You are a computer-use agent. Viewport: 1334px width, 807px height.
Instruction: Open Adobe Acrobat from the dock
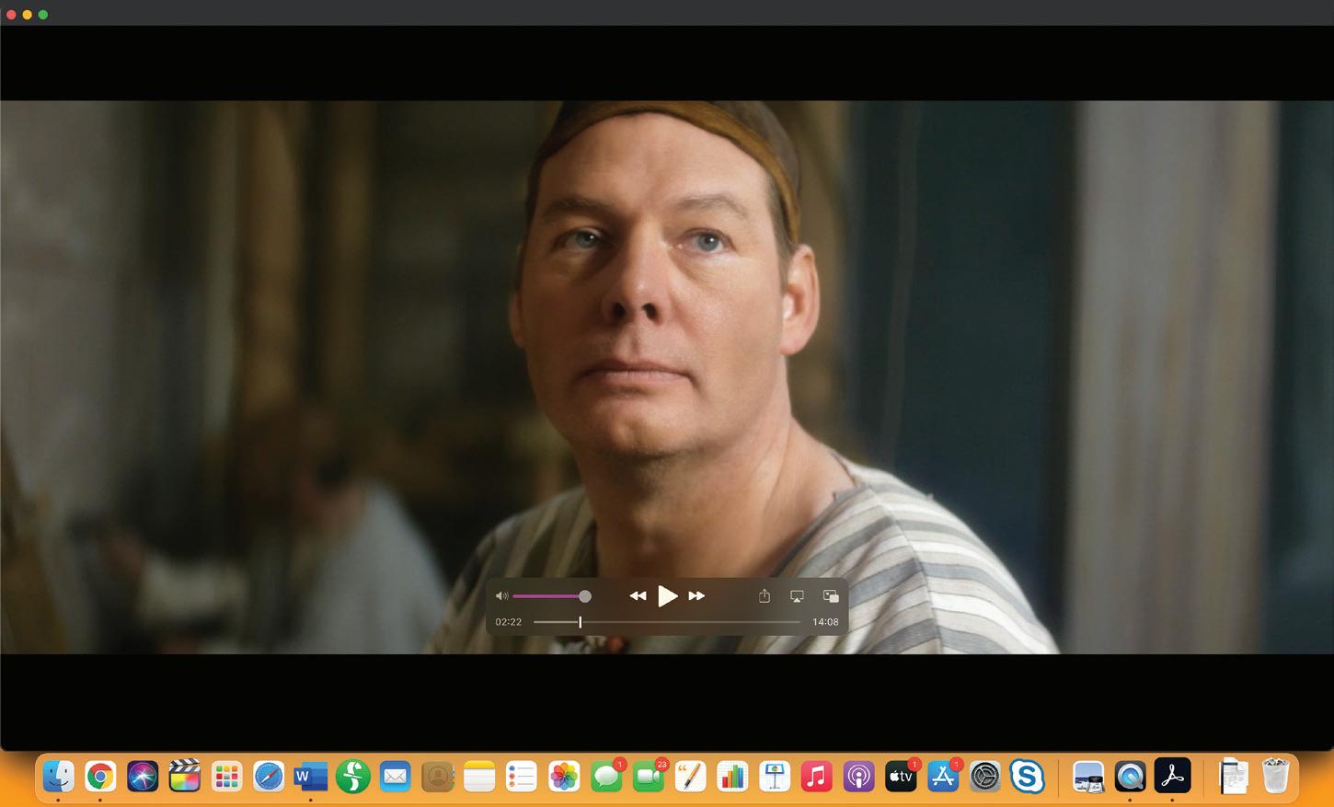click(x=1172, y=778)
